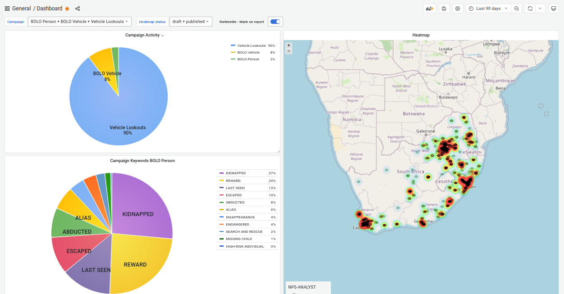The height and width of the screenshot is (294, 564).
Task: Zoom out the heatmap using the minus button
Action: [289, 51]
